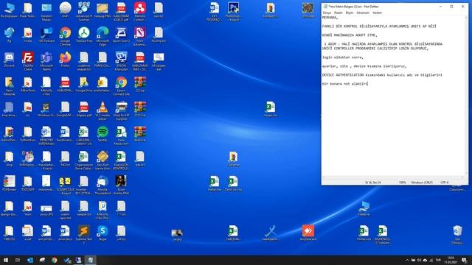This screenshot has height=265, width=472.
Task: Open Chrome from the taskbar
Action: pyautogui.click(x=54, y=260)
